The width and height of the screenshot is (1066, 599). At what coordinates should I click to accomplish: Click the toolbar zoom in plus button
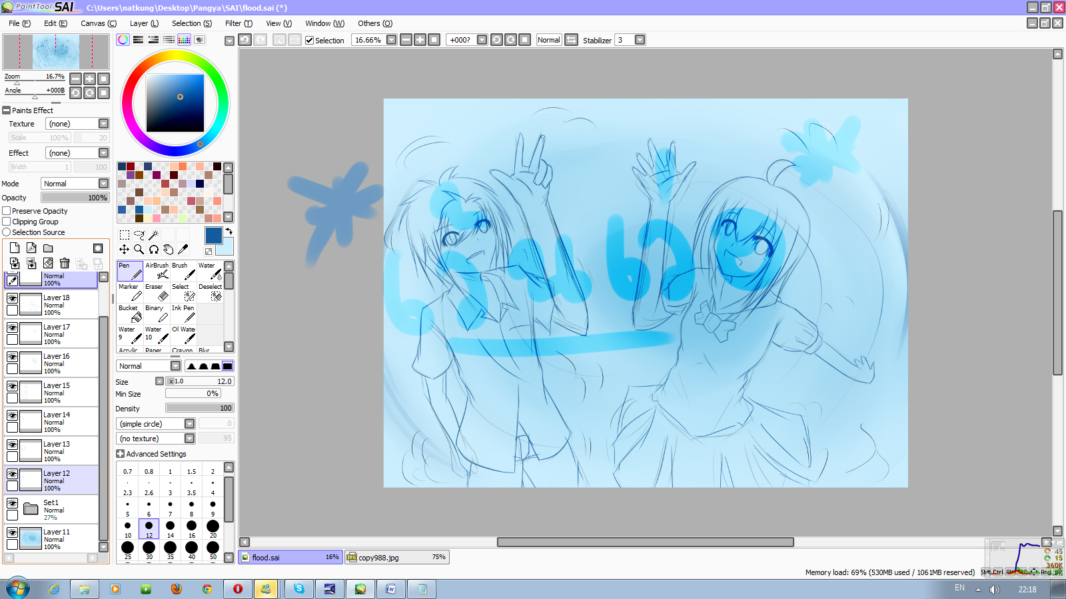(420, 40)
